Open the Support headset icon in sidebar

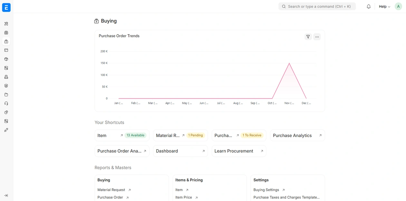[x=6, y=104]
